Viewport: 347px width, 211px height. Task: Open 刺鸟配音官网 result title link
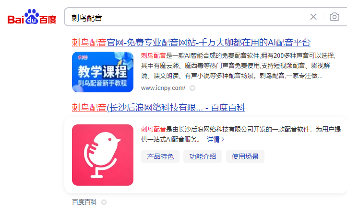[191, 42]
